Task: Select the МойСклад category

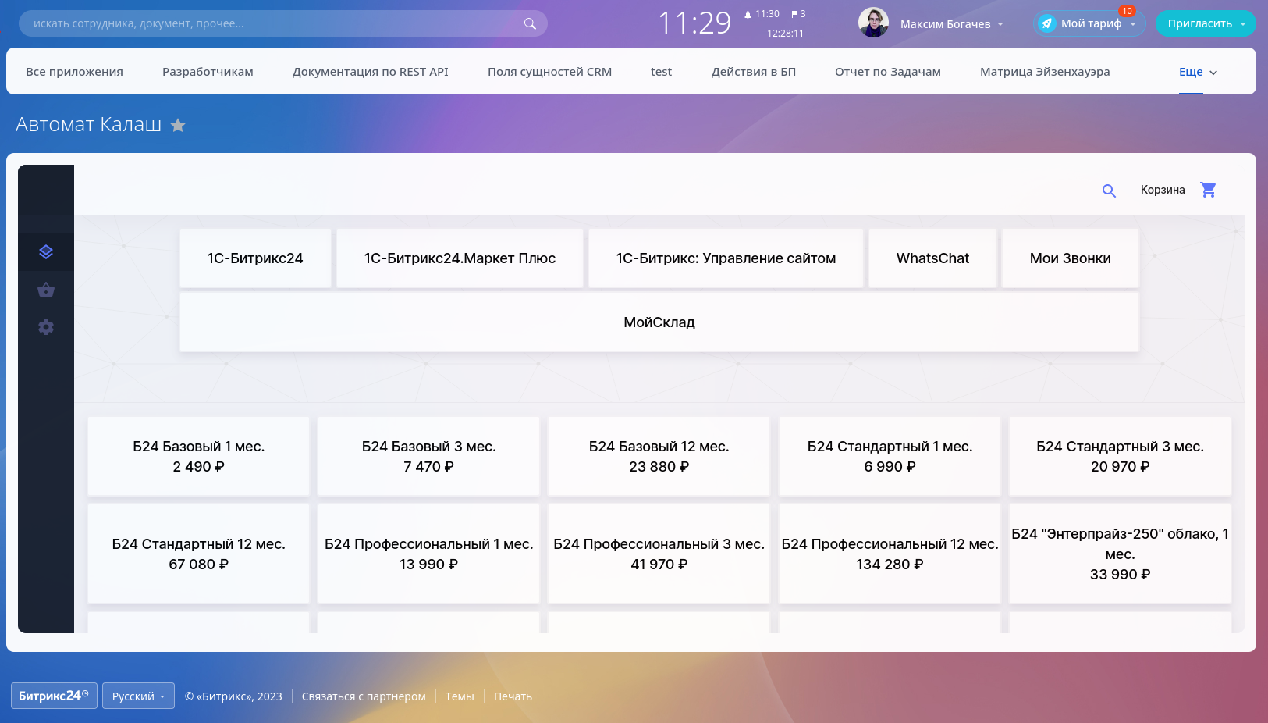Action: point(659,322)
